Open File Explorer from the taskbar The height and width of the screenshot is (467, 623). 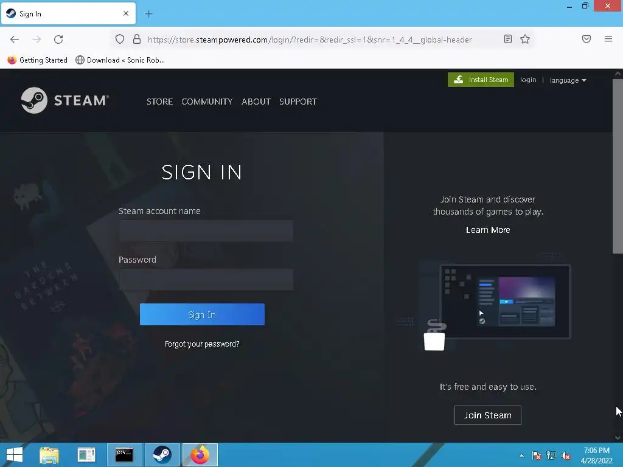click(49, 455)
